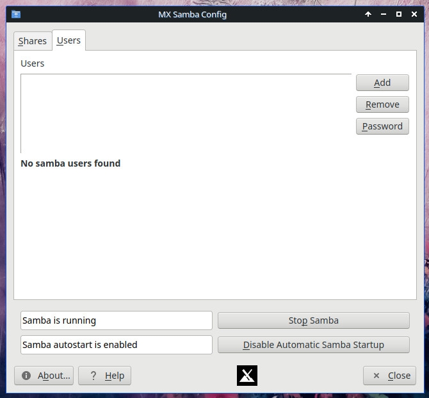The height and width of the screenshot is (398, 429).
Task: Close the MX Samba Config dialog
Action: [x=389, y=376]
